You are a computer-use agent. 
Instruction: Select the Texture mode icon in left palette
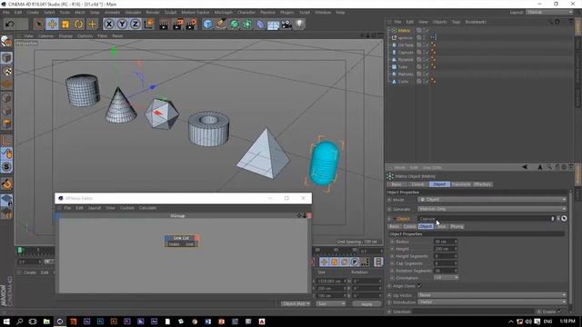(x=6, y=71)
